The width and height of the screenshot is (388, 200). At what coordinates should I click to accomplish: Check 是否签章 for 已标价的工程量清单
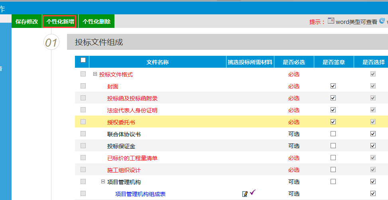(x=333, y=157)
